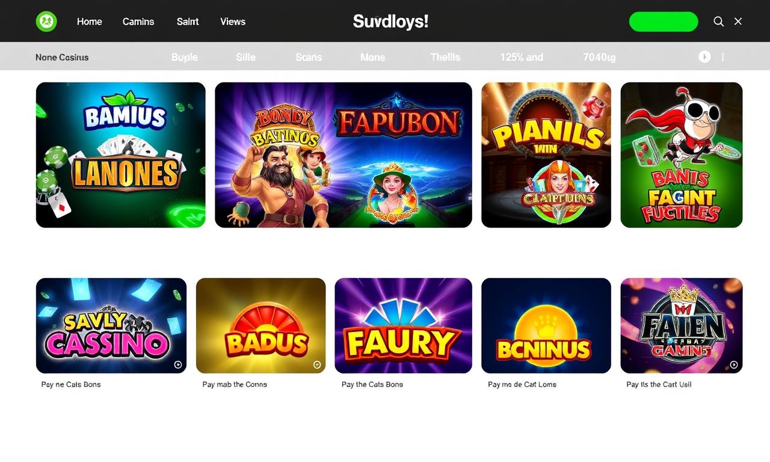Click the green circular site logo

[46, 22]
